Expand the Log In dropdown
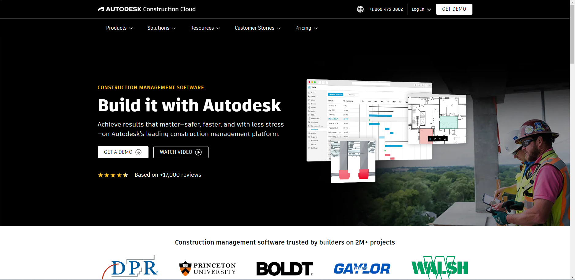575x280 pixels. 421,9
